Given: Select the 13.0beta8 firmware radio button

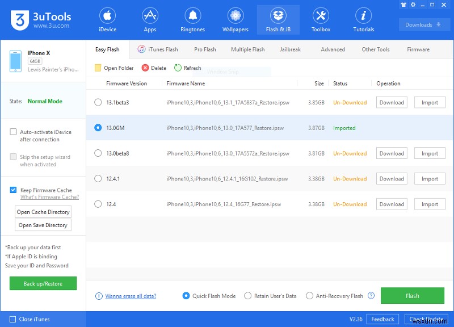Looking at the screenshot, I should pyautogui.click(x=98, y=153).
